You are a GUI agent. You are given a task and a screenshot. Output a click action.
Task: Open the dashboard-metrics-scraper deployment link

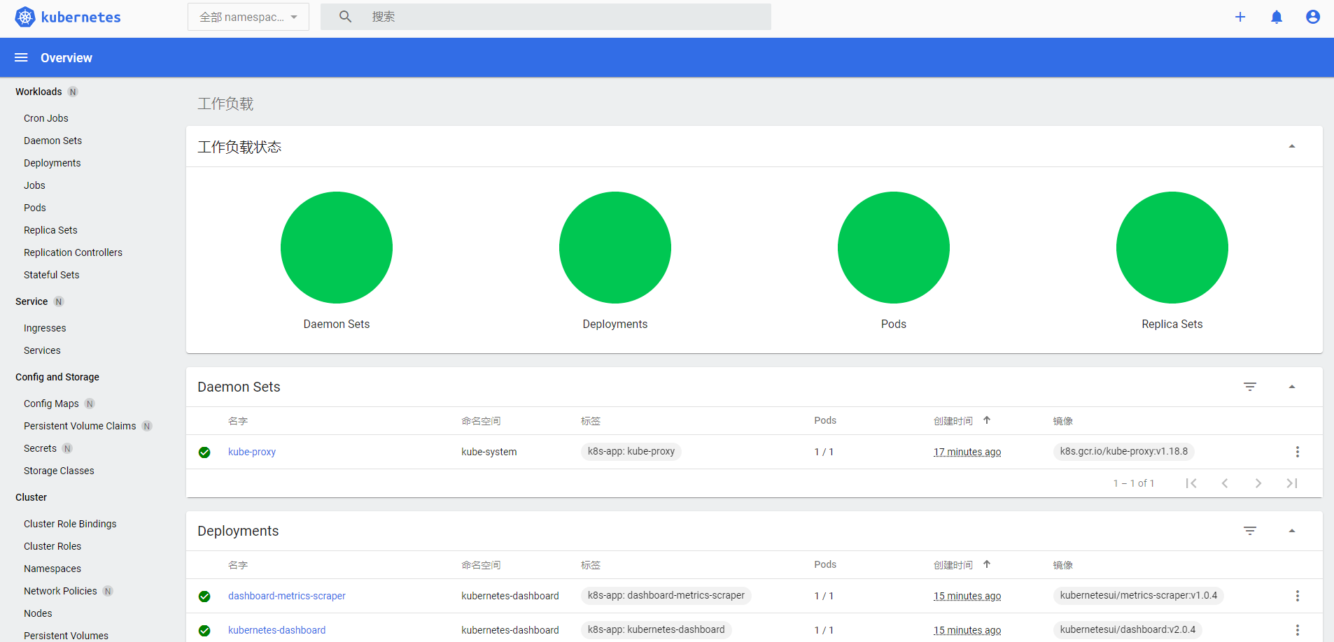tap(287, 596)
